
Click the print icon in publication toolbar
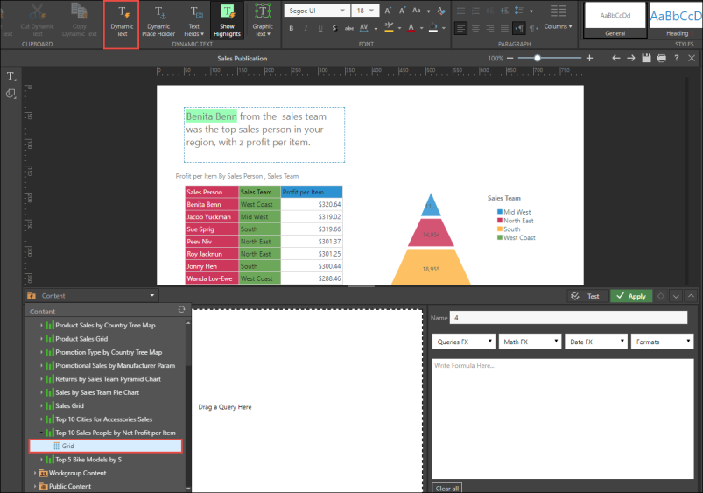[x=661, y=58]
